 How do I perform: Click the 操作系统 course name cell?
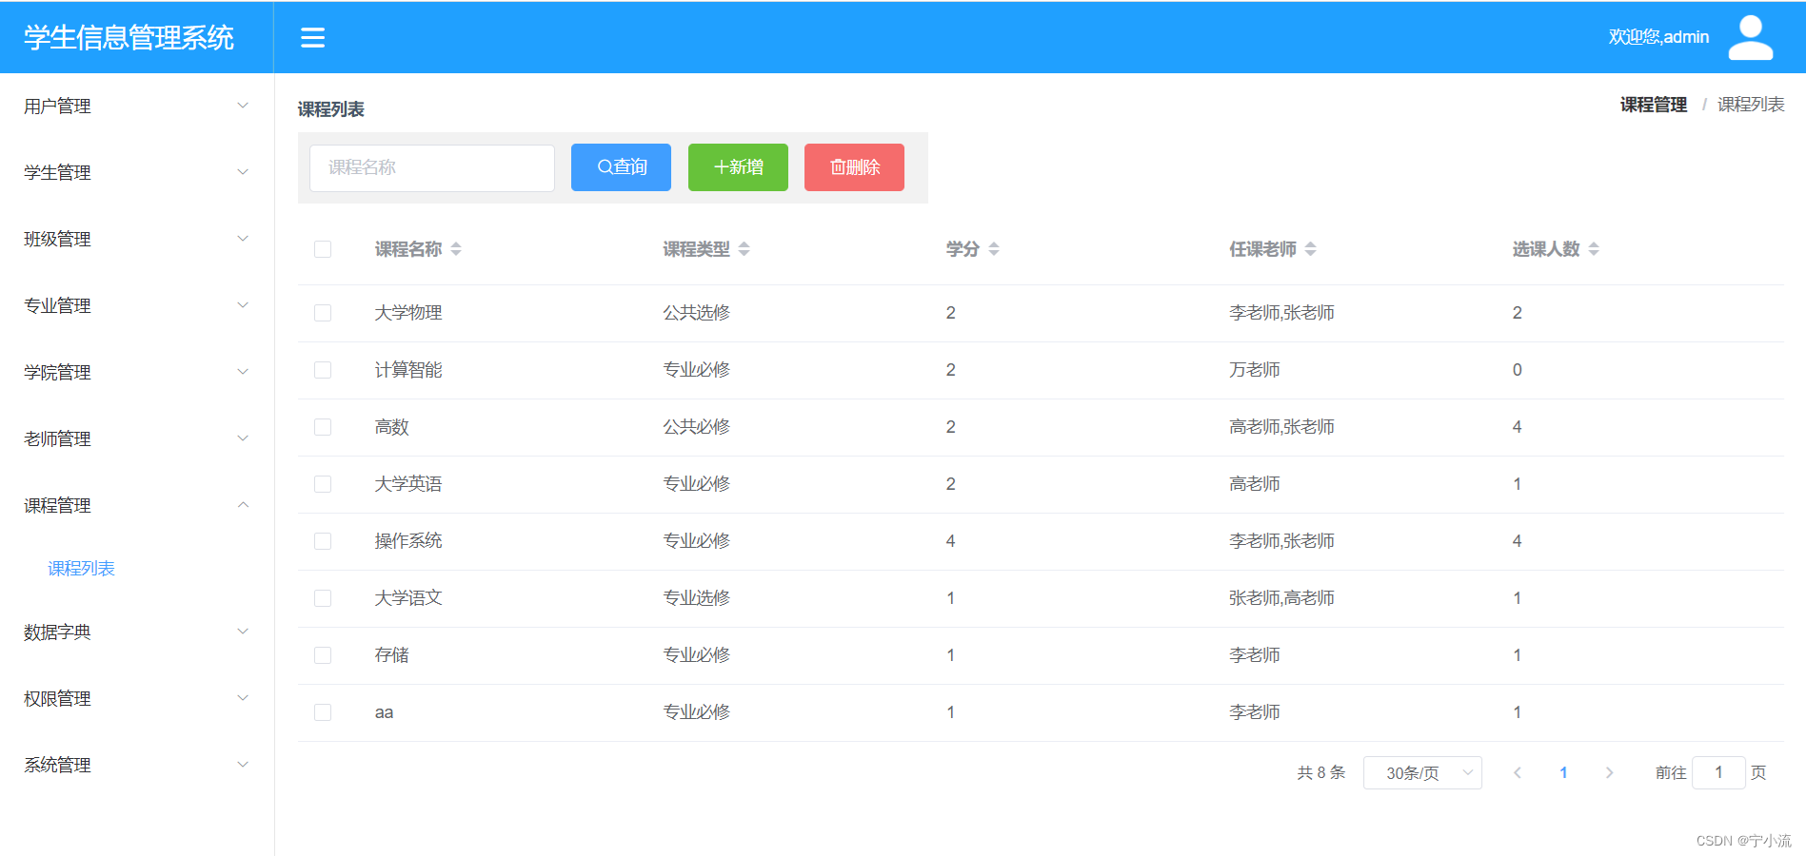click(x=408, y=541)
